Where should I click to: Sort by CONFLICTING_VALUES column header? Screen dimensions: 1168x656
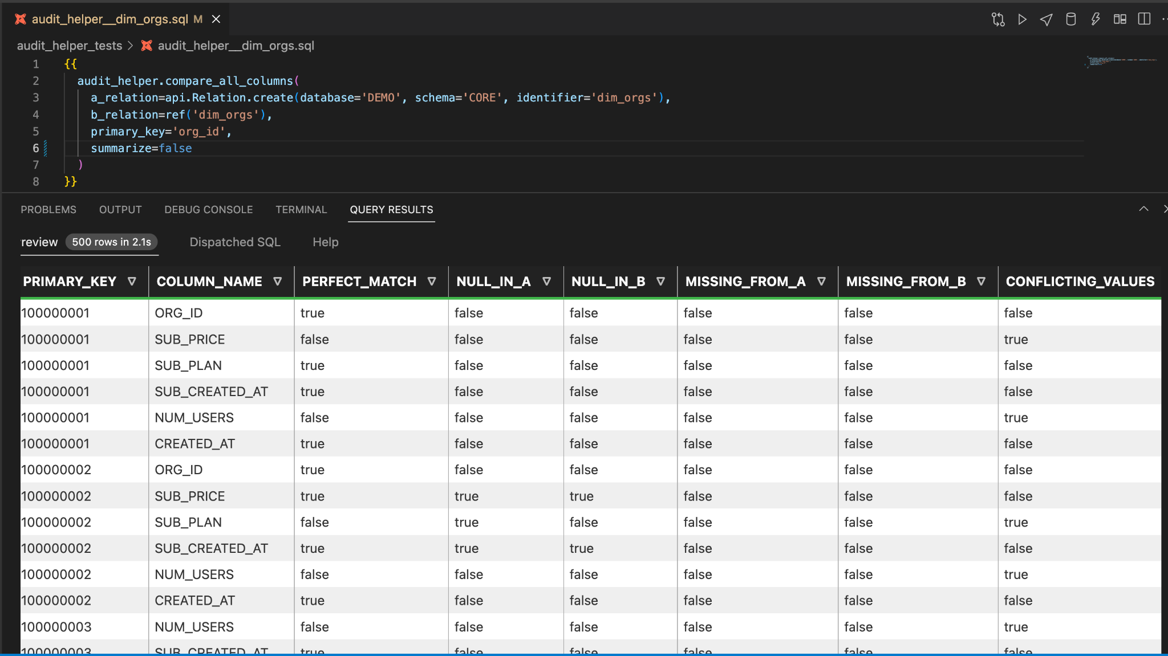point(1080,281)
